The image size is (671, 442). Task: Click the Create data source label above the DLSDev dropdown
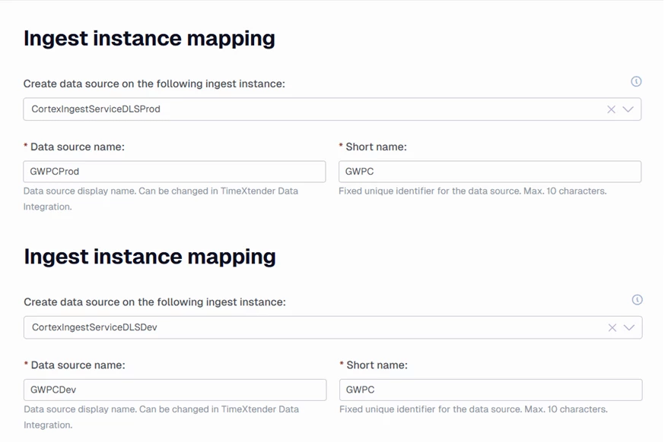[x=155, y=302]
